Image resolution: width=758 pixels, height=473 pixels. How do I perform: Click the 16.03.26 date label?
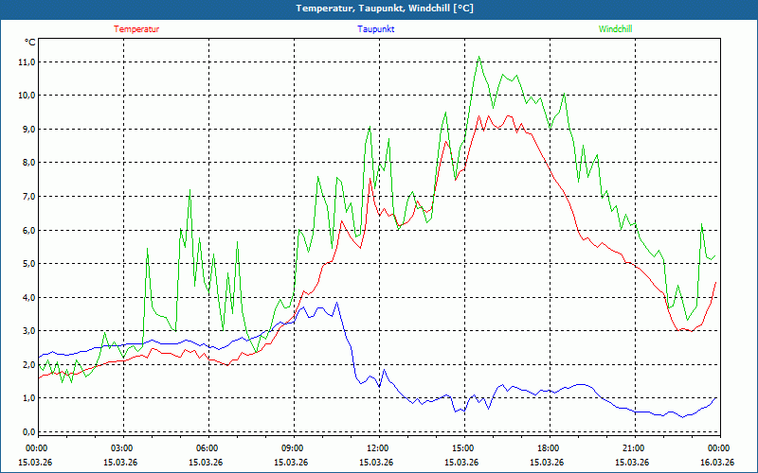click(x=717, y=463)
